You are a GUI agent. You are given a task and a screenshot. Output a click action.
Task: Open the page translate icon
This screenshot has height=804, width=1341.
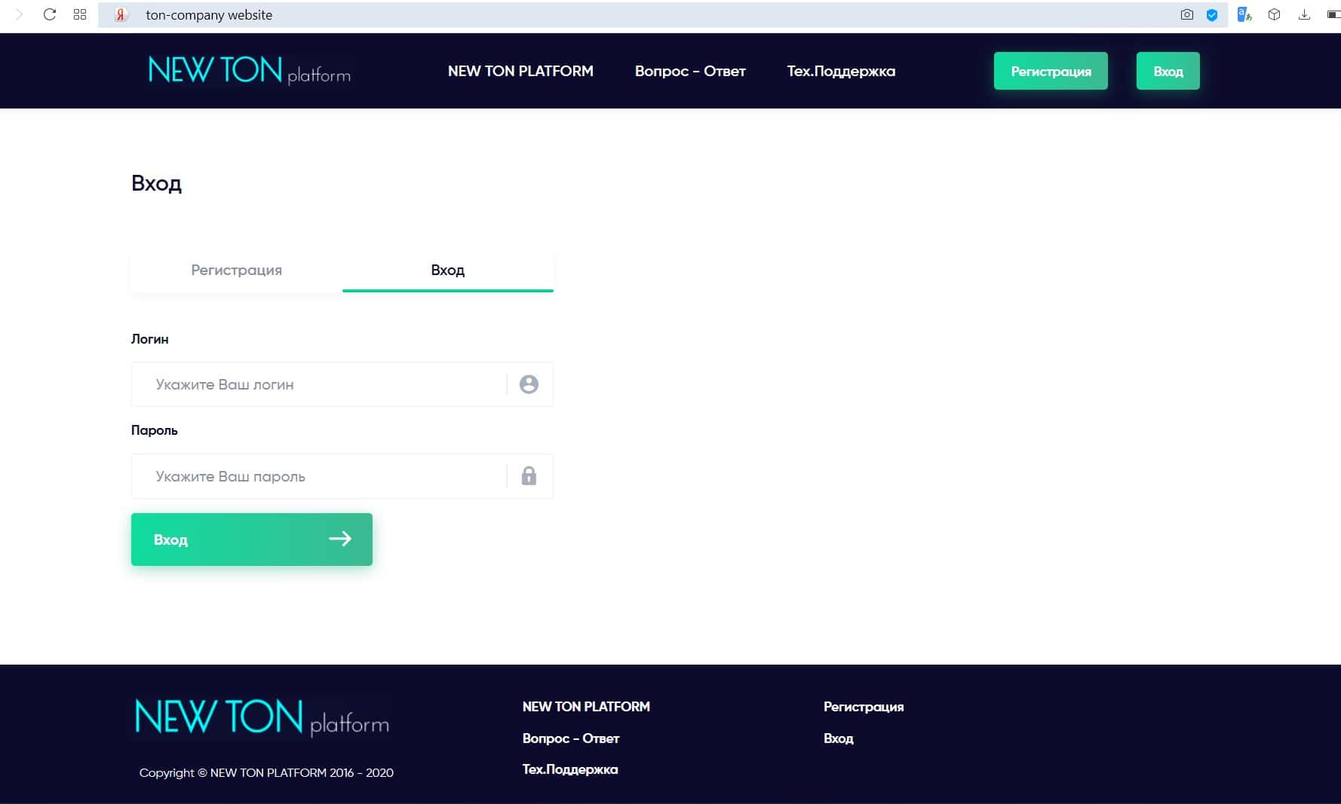[x=1244, y=14]
